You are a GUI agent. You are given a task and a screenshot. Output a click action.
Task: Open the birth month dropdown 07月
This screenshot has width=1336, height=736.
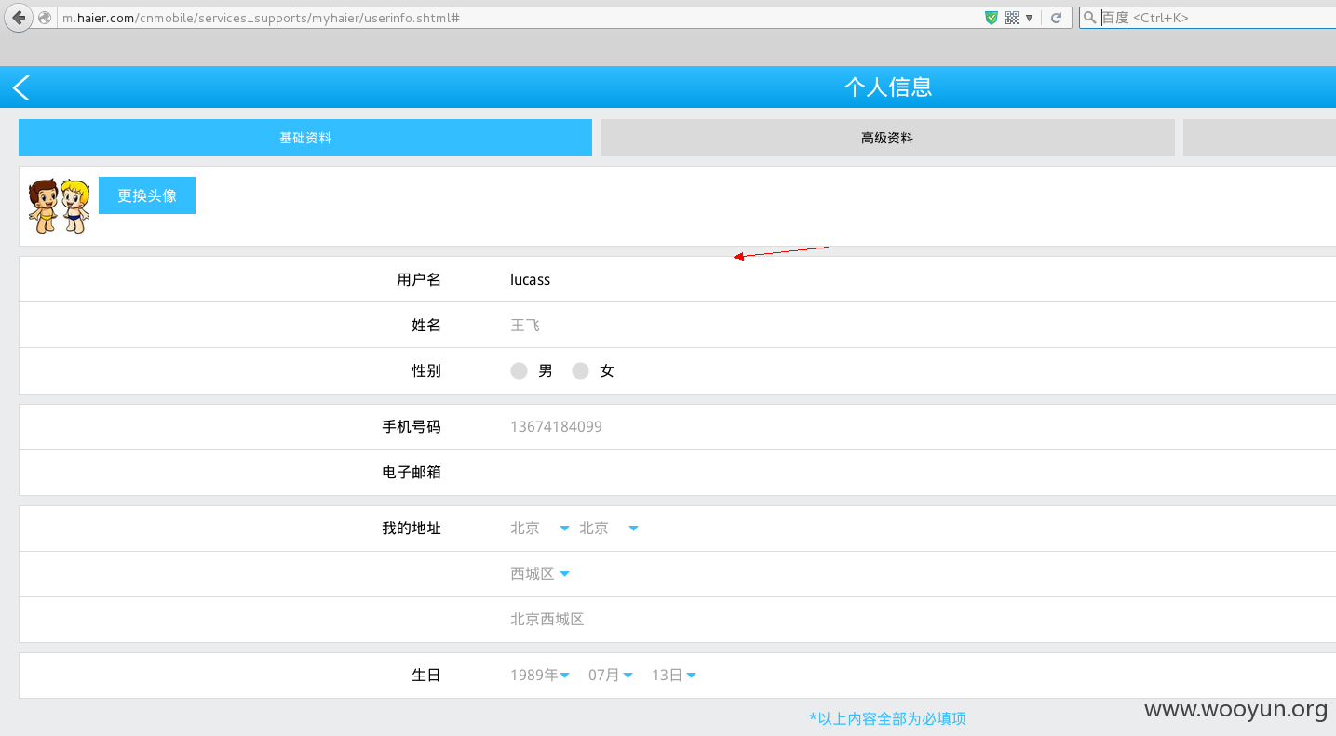tap(611, 675)
